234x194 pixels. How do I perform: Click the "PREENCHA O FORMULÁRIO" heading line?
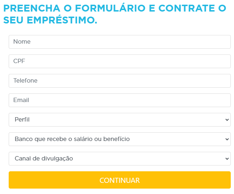pos(115,8)
